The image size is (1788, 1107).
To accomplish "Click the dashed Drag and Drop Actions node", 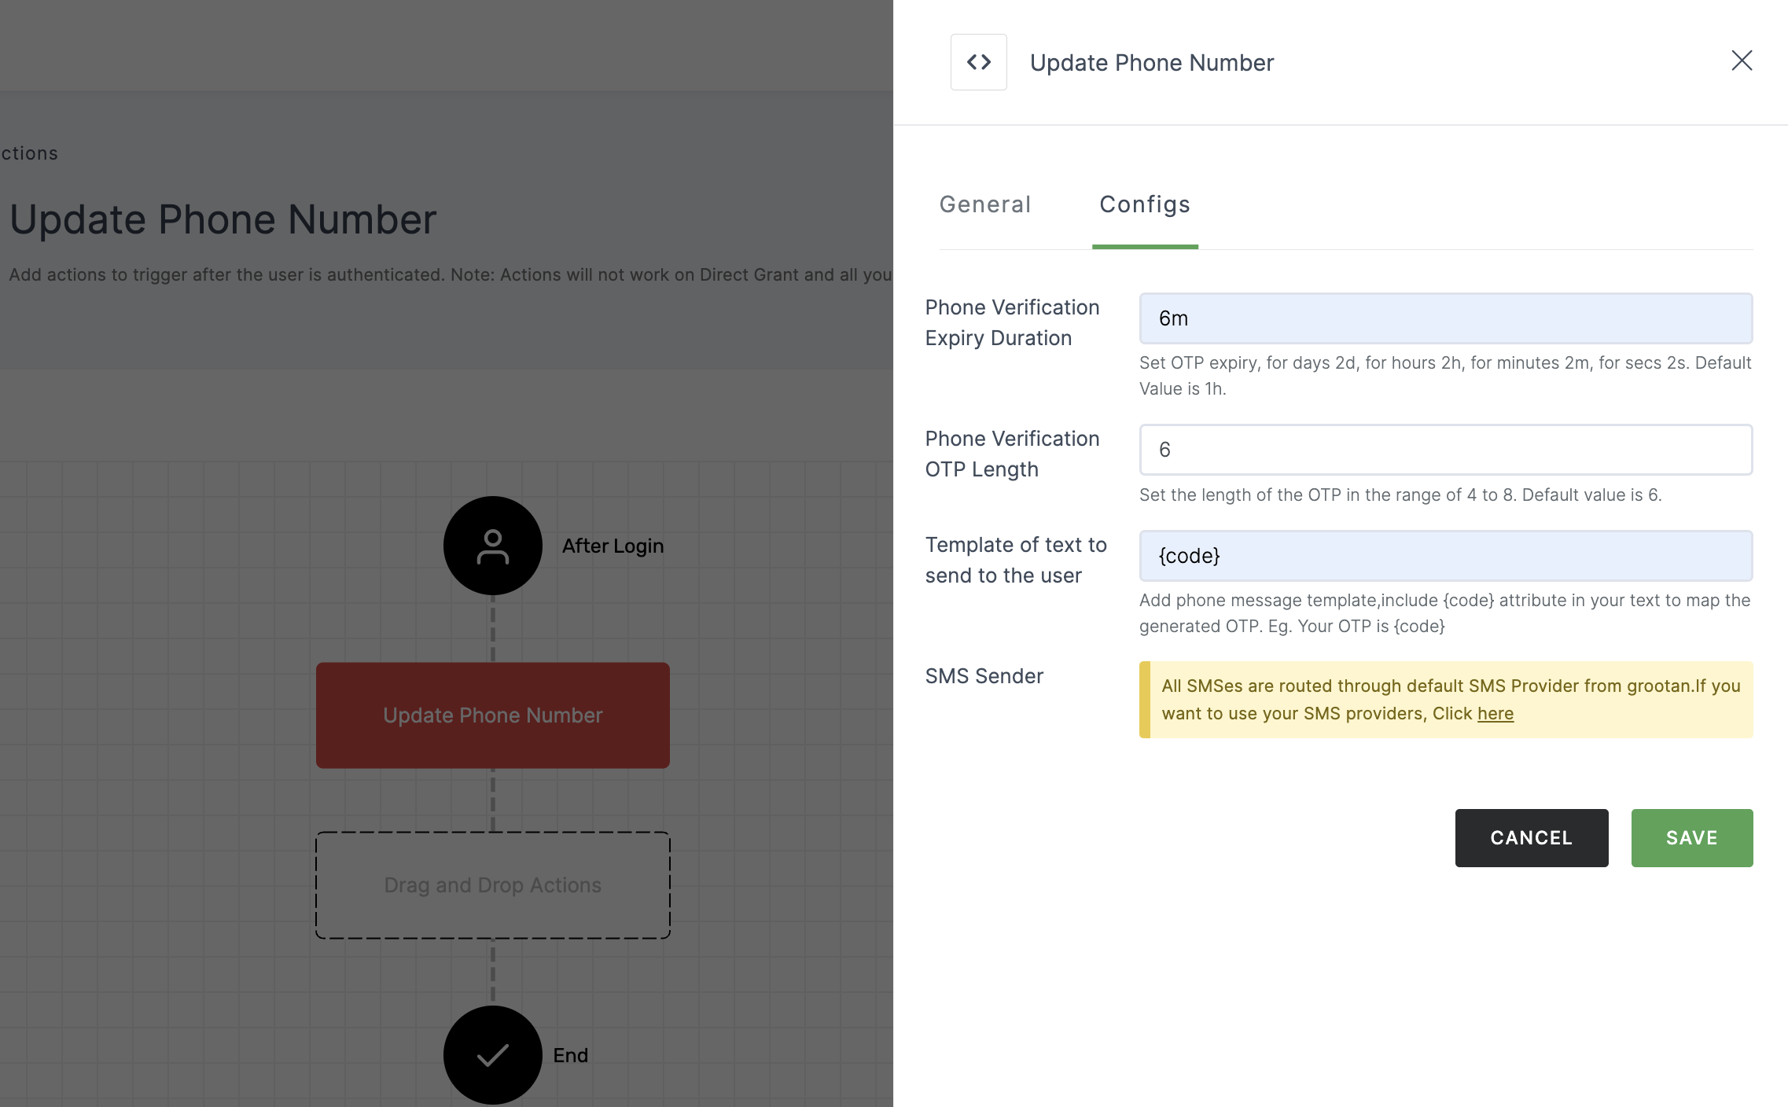I will click(493, 884).
